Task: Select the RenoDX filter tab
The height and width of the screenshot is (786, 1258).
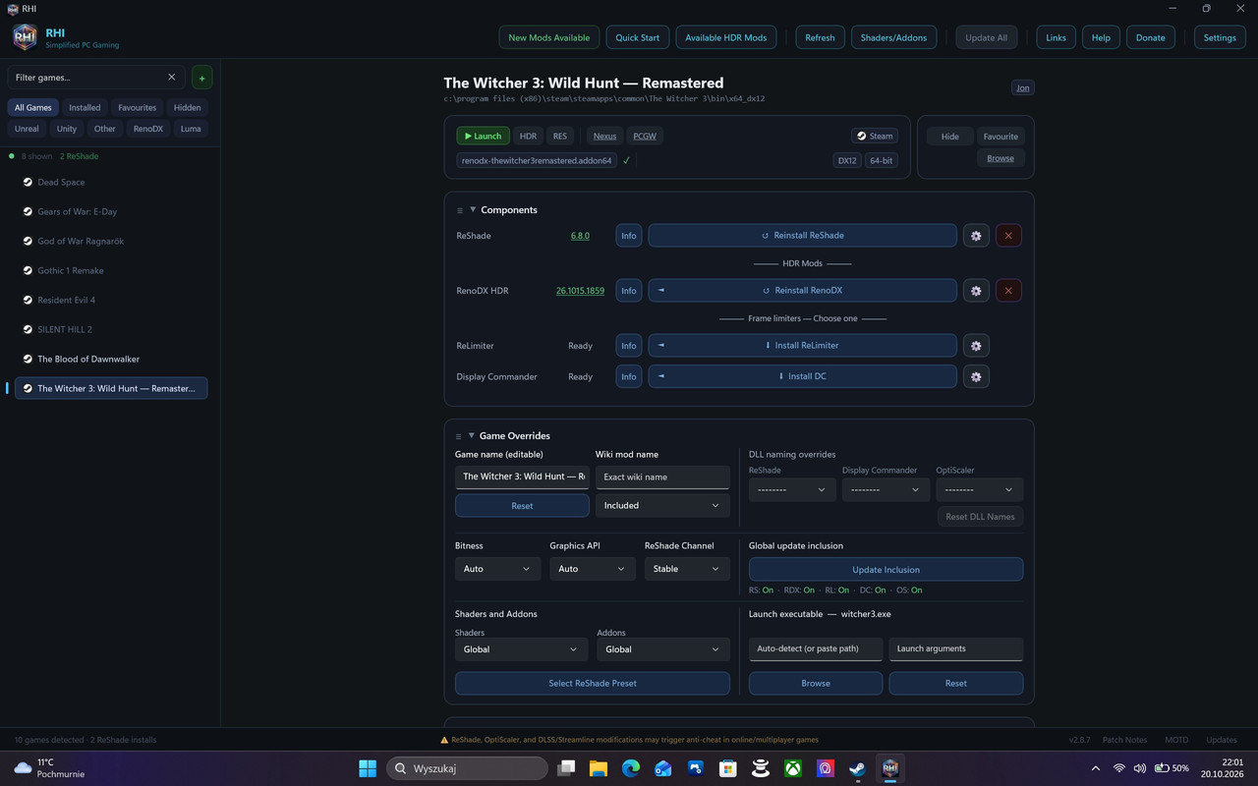Action: coord(148,129)
